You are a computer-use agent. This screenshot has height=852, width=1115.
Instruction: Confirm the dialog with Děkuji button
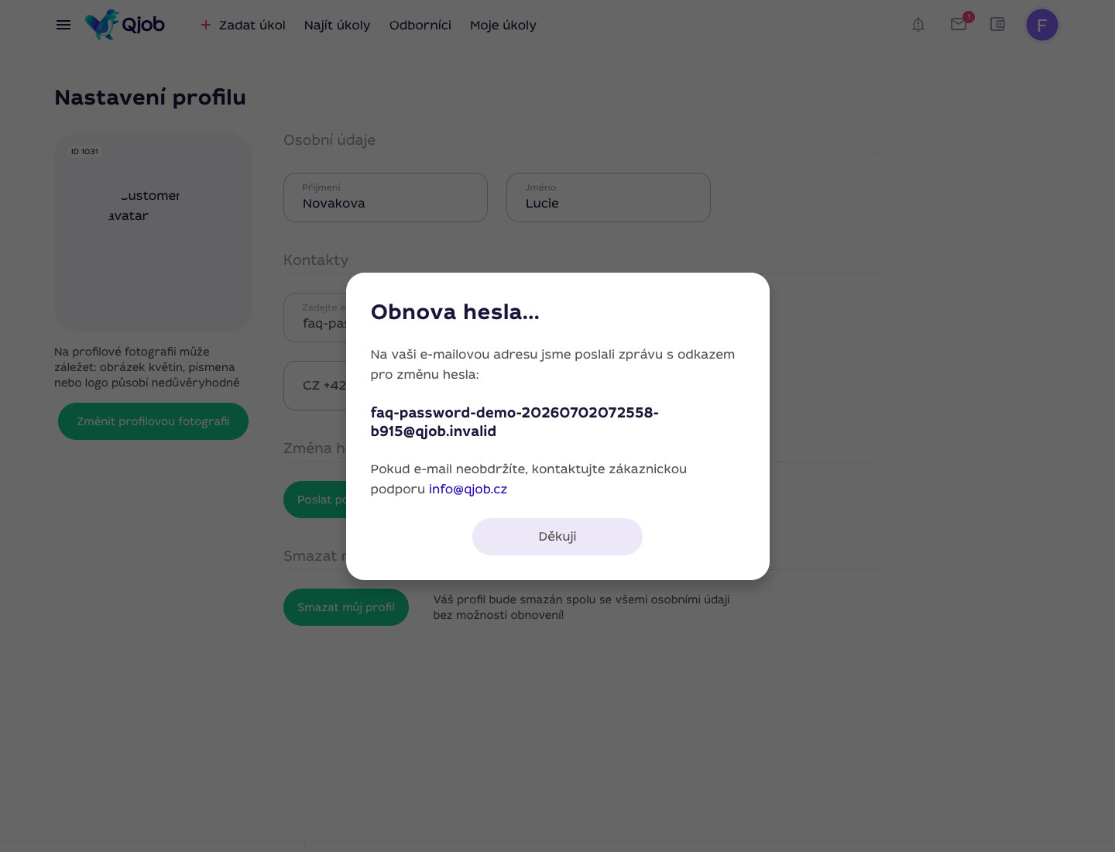[557, 537]
